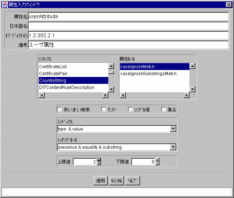The width and height of the screenshot is (234, 198).
Task: Check the シングル値 checkbox
Action: tap(130, 109)
